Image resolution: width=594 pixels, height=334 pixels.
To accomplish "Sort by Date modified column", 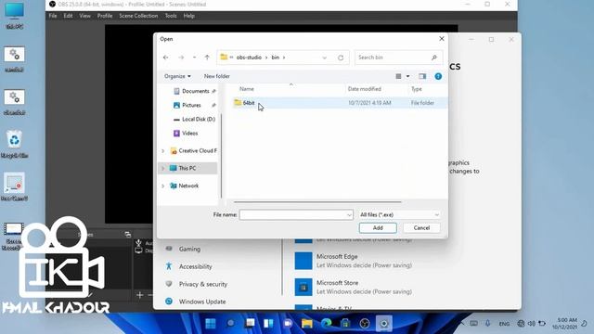I will click(365, 89).
